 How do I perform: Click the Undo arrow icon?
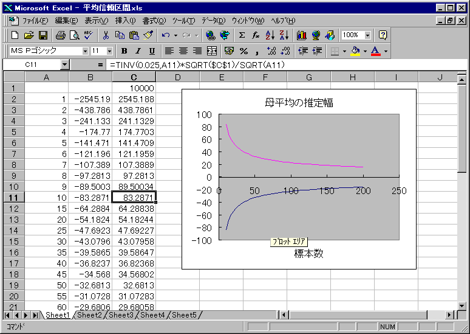165,35
